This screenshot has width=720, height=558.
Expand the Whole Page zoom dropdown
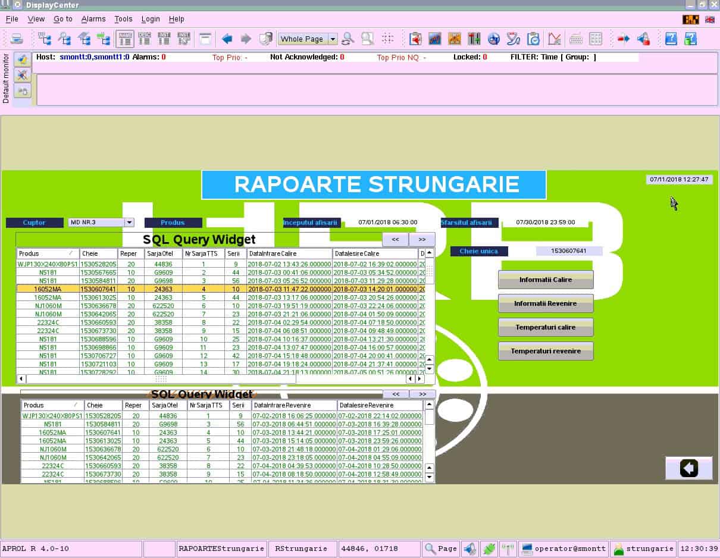(x=333, y=39)
